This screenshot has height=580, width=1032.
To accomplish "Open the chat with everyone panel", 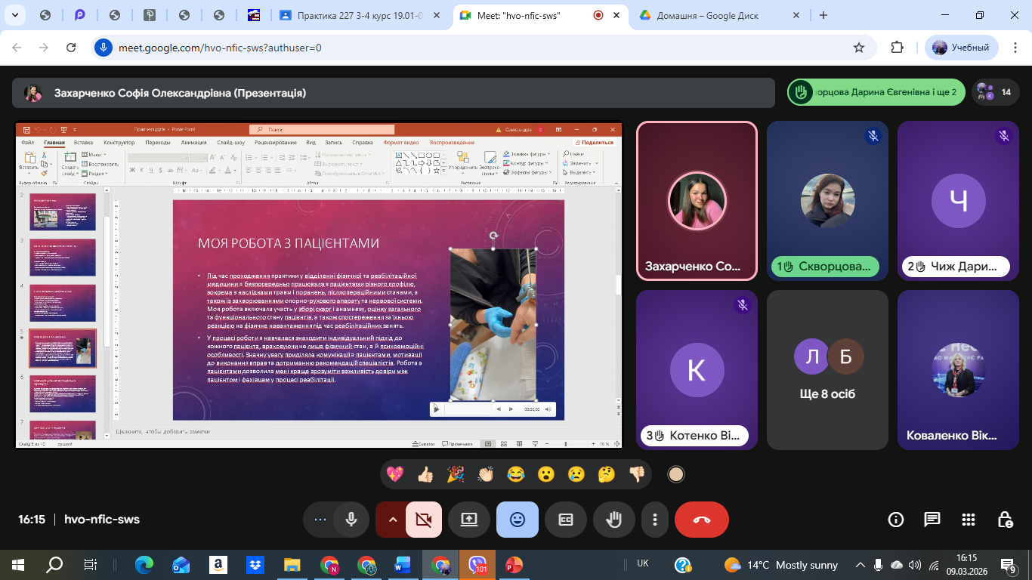I will [x=932, y=520].
